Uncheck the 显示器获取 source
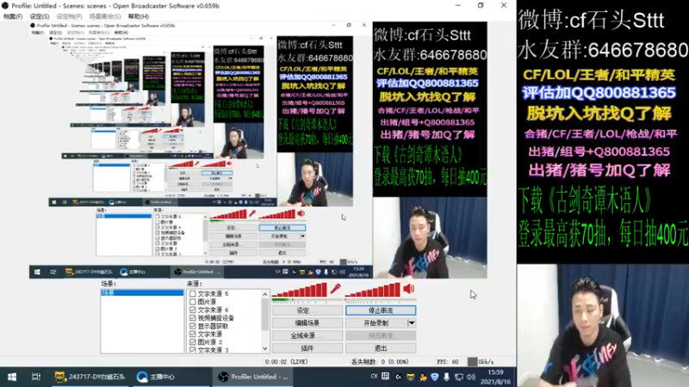Image resolution: width=689 pixels, height=387 pixels. [x=192, y=326]
